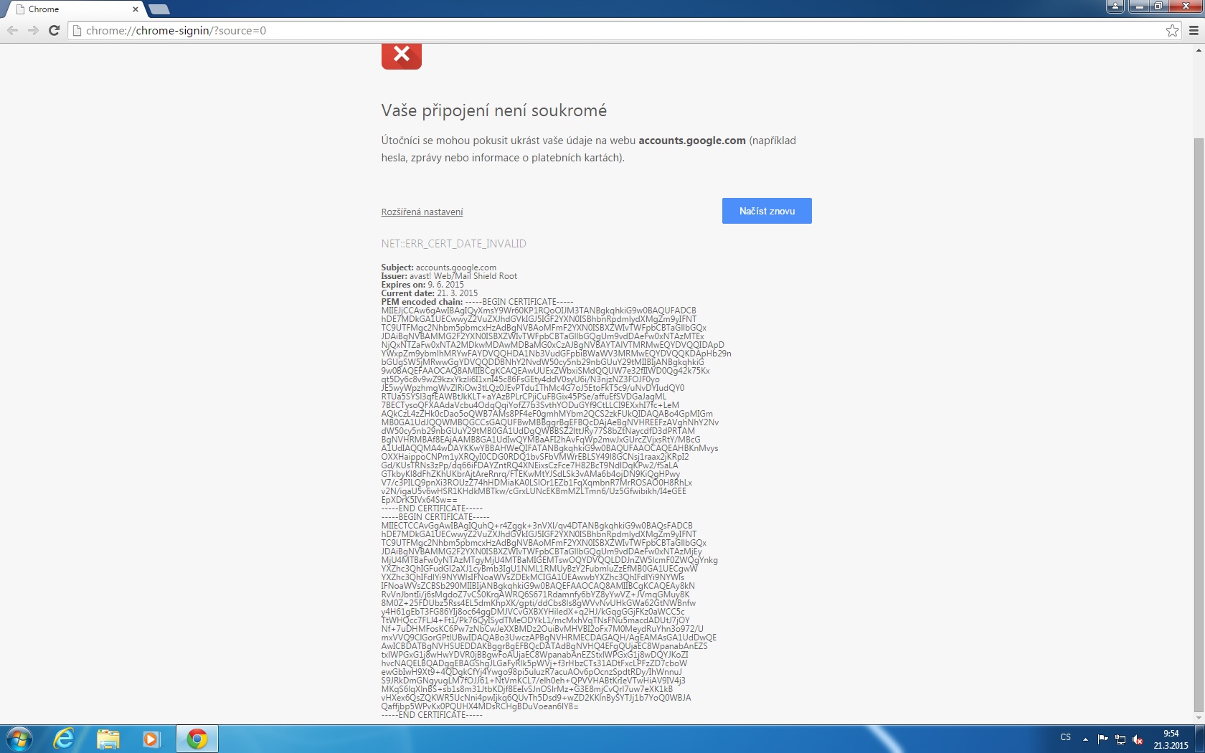Click the bold accounts.google.com text in the warning
The width and height of the screenshot is (1205, 753).
coord(692,141)
